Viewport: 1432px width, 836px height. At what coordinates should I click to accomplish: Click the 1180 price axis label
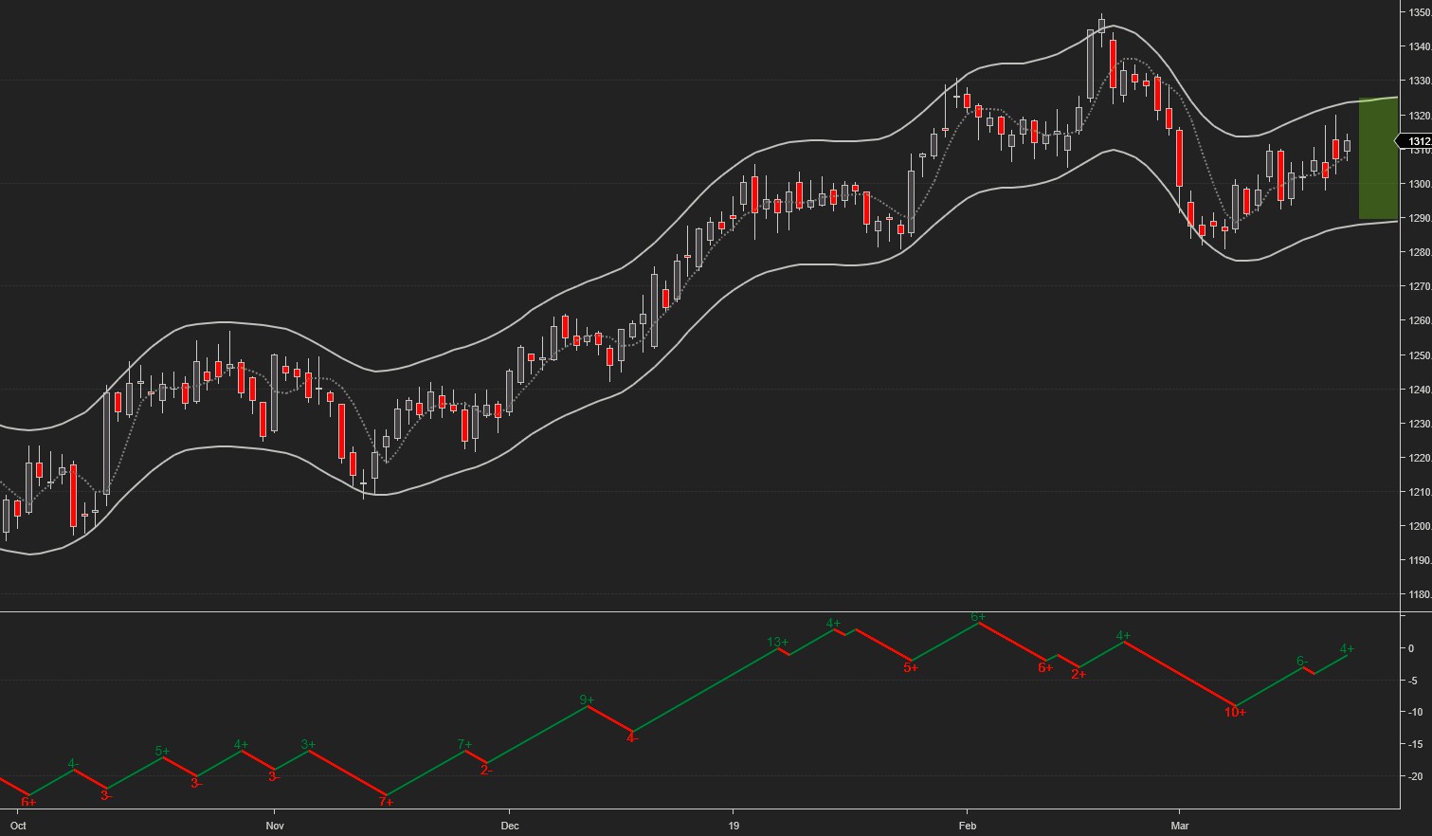pos(1419,595)
